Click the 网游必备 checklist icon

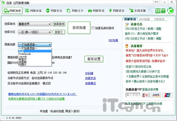coord(27,11)
